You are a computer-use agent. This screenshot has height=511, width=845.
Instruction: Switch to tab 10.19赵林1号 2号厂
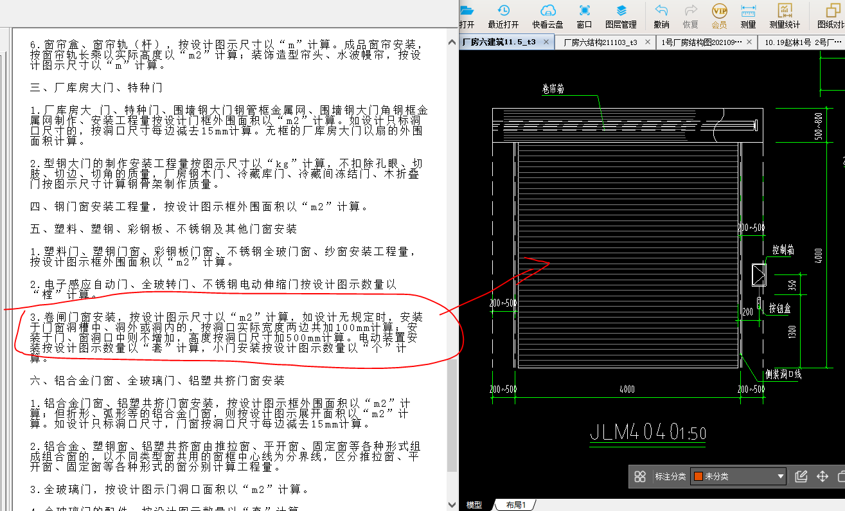pos(803,42)
